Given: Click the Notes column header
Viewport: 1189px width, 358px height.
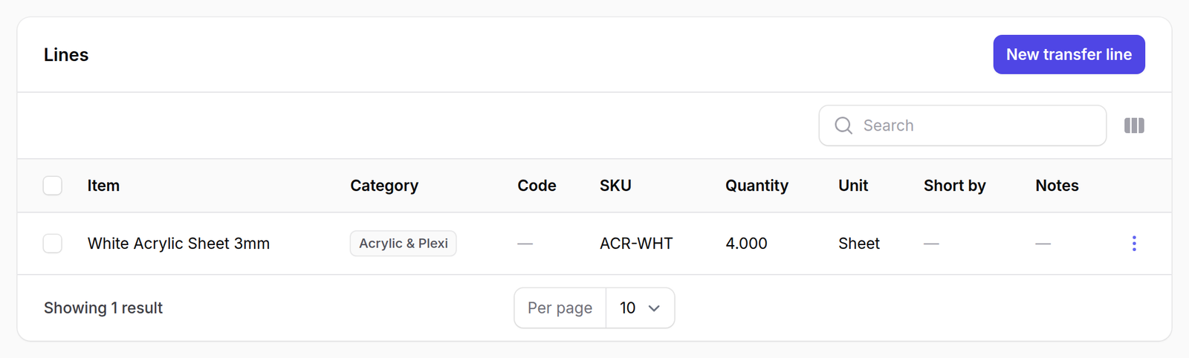Looking at the screenshot, I should [x=1057, y=186].
